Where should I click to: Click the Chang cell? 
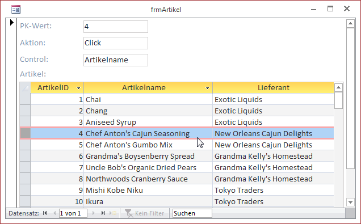point(148,111)
